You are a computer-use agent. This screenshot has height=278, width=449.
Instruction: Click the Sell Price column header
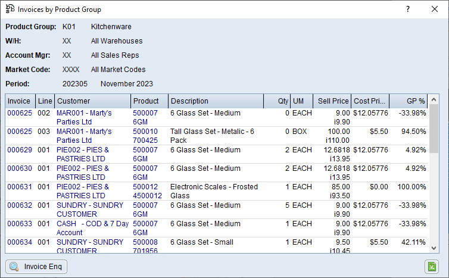point(333,101)
